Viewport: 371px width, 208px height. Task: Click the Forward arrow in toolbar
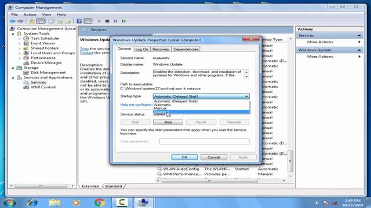point(21,21)
